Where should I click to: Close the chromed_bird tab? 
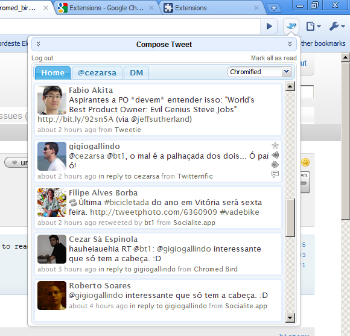[x=45, y=8]
